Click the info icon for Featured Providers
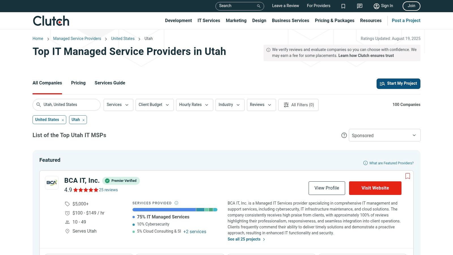 pos(366,163)
